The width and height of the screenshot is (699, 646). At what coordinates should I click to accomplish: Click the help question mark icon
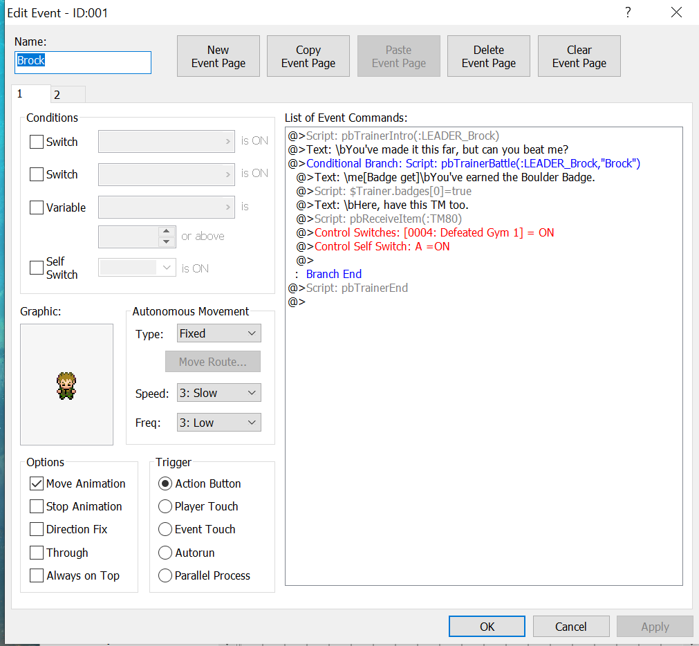pos(628,12)
